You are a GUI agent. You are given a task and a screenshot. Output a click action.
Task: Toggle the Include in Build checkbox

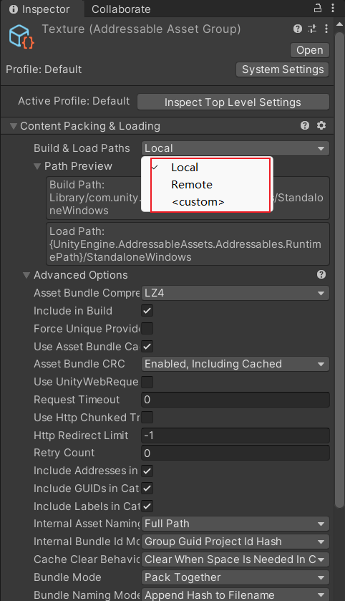147,311
